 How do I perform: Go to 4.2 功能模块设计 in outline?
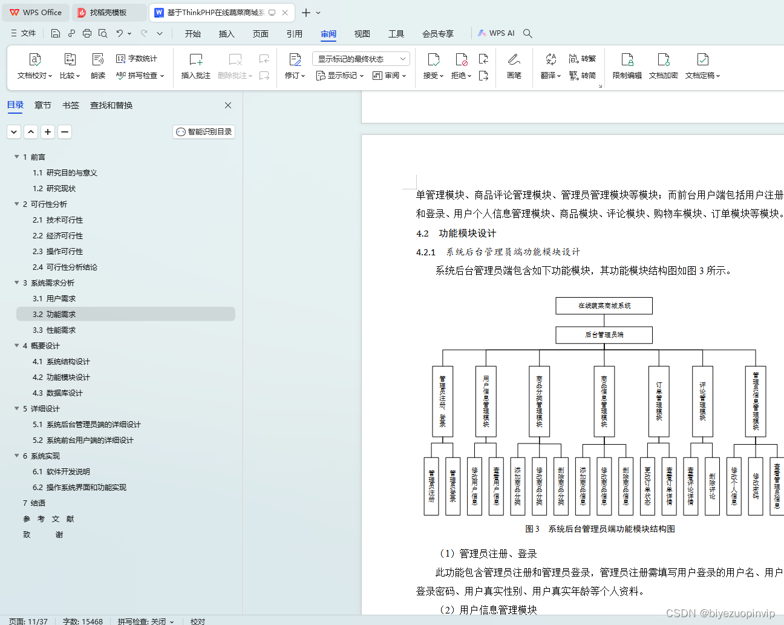tap(61, 377)
